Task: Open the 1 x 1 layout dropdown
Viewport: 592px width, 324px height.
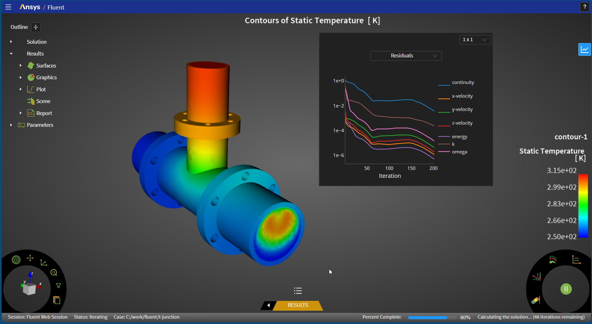Action: point(475,40)
